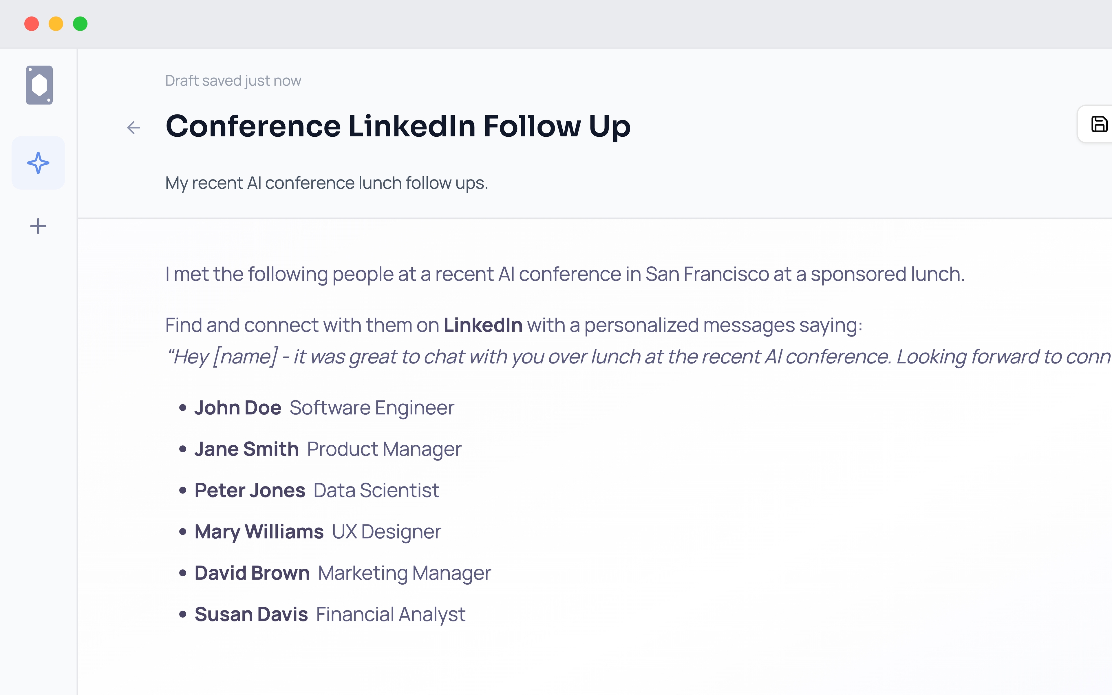Click the title "Conference LinkedIn Follow Up"

[x=398, y=127]
